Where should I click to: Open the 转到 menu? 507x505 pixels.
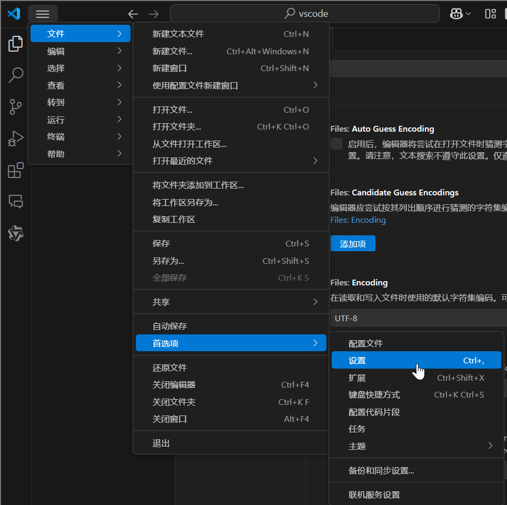pos(81,103)
